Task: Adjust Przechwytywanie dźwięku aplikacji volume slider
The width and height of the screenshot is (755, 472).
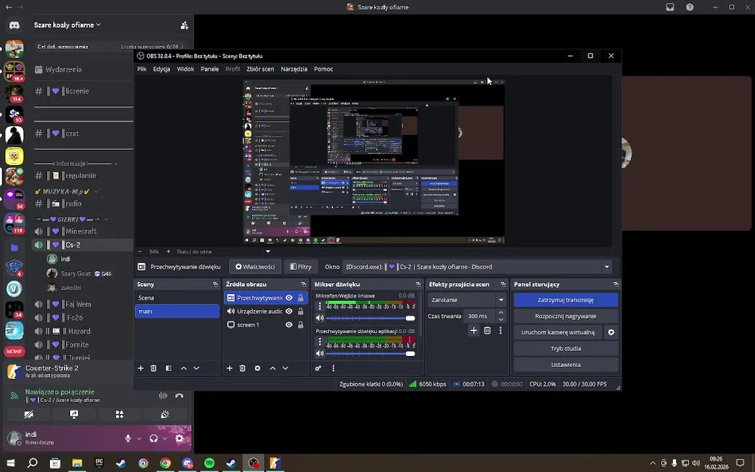Action: pyautogui.click(x=370, y=353)
